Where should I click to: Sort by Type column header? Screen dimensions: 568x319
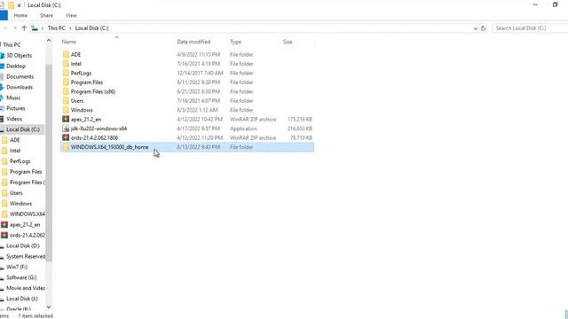pyautogui.click(x=235, y=42)
